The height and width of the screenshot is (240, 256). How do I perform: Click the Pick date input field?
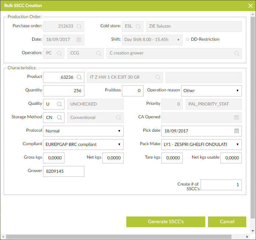(202, 131)
